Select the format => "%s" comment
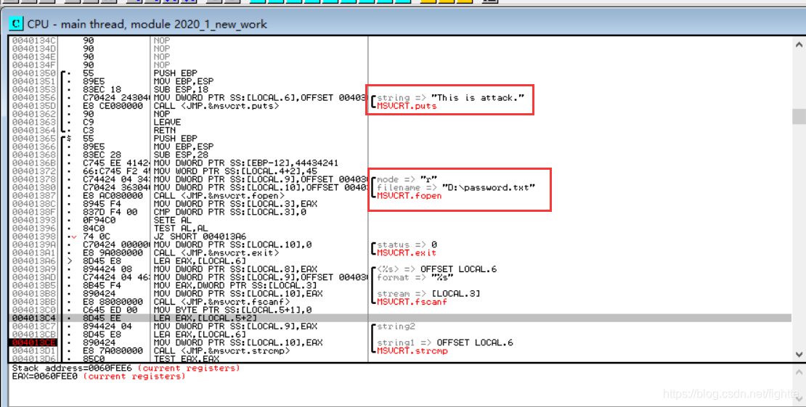The image size is (806, 407). (415, 277)
